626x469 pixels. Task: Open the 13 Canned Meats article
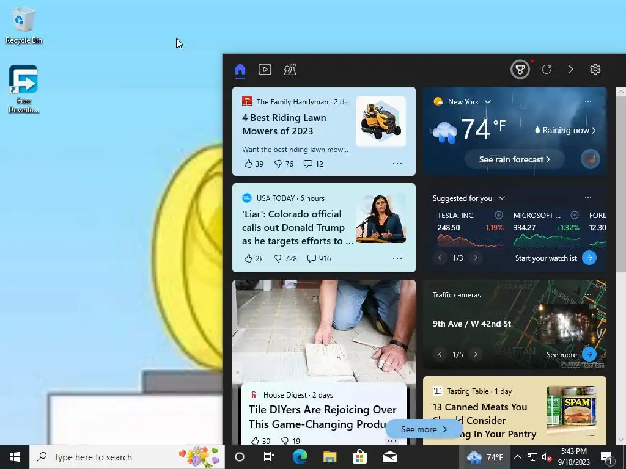coord(484,420)
